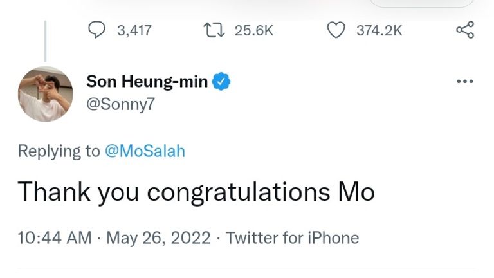The height and width of the screenshot is (278, 494).
Task: Click the @MoSalah mention link
Action: 144,151
